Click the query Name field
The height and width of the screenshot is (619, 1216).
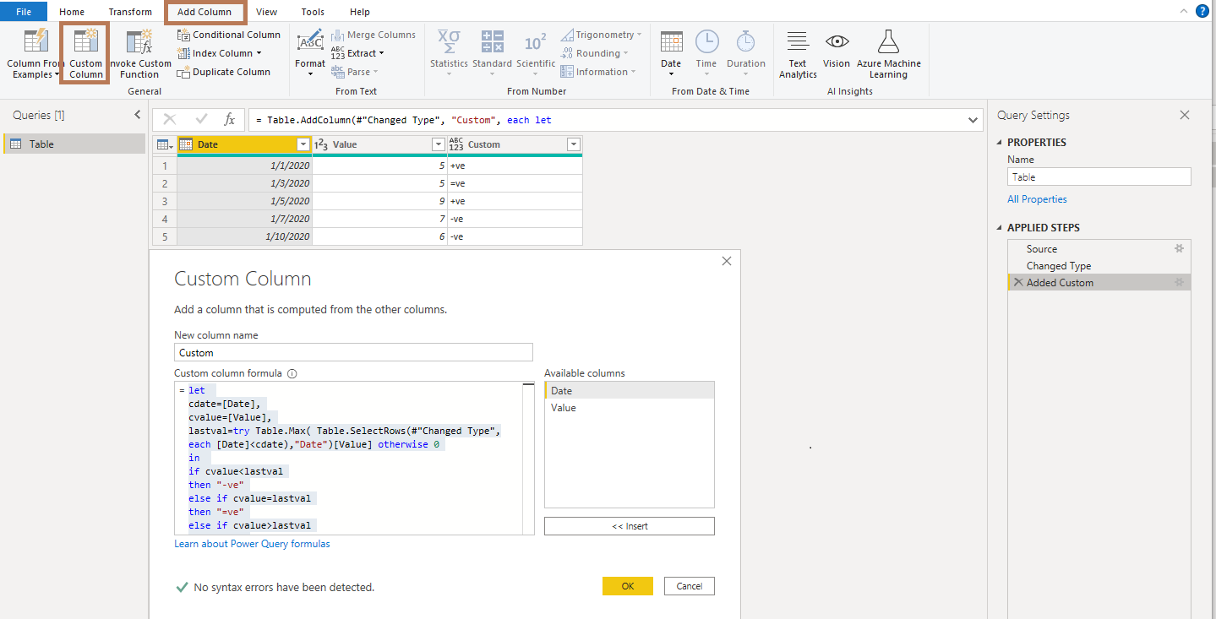click(1099, 176)
